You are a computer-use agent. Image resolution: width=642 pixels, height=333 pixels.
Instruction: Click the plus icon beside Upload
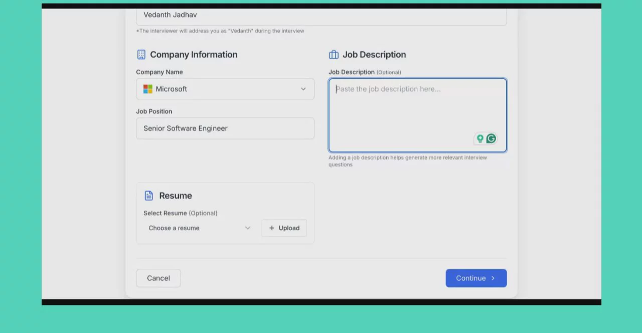point(272,228)
